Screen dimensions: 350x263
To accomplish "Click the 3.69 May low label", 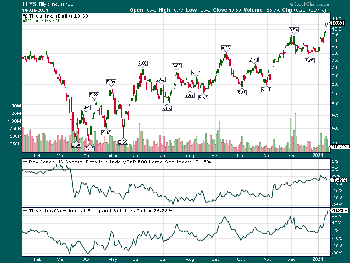I will (x=123, y=142).
